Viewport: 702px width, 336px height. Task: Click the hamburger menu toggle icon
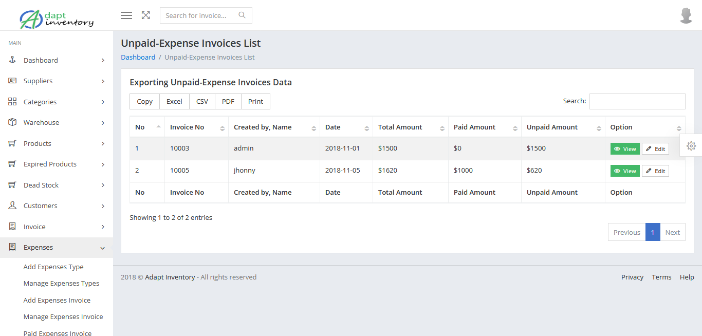126,15
